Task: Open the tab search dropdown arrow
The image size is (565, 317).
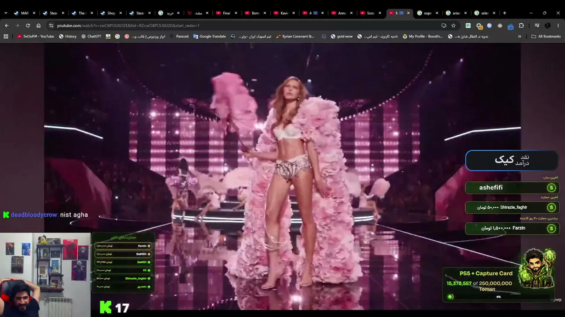Action: click(6, 13)
